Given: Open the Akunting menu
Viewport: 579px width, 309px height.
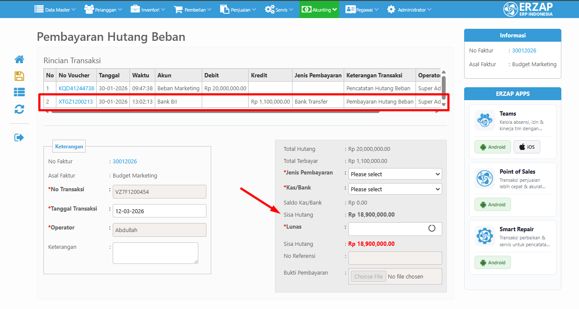Looking at the screenshot, I should (x=319, y=9).
